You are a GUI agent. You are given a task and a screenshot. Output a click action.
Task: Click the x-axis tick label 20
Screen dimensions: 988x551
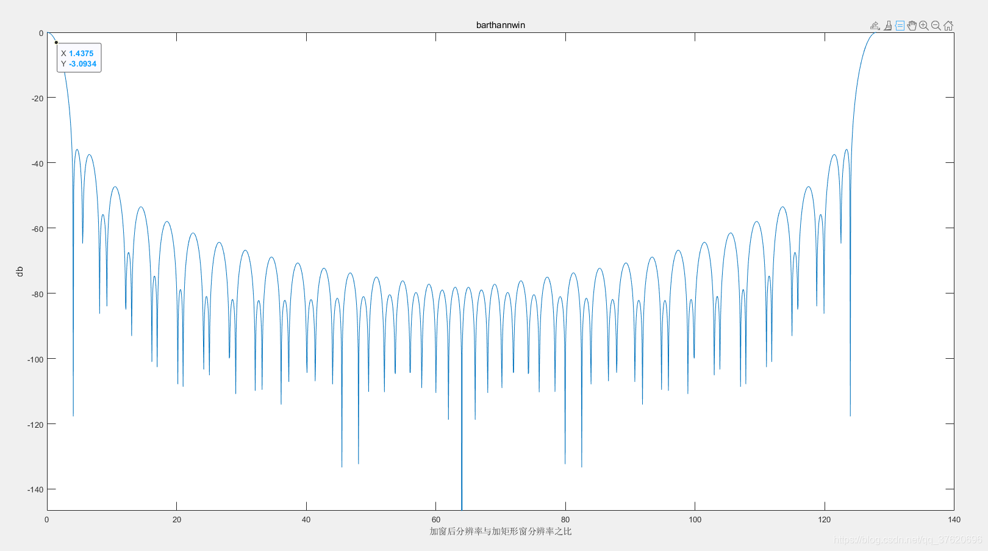(x=177, y=520)
